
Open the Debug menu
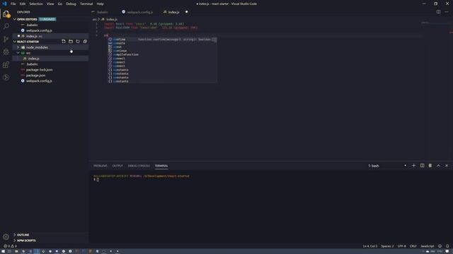(71, 4)
